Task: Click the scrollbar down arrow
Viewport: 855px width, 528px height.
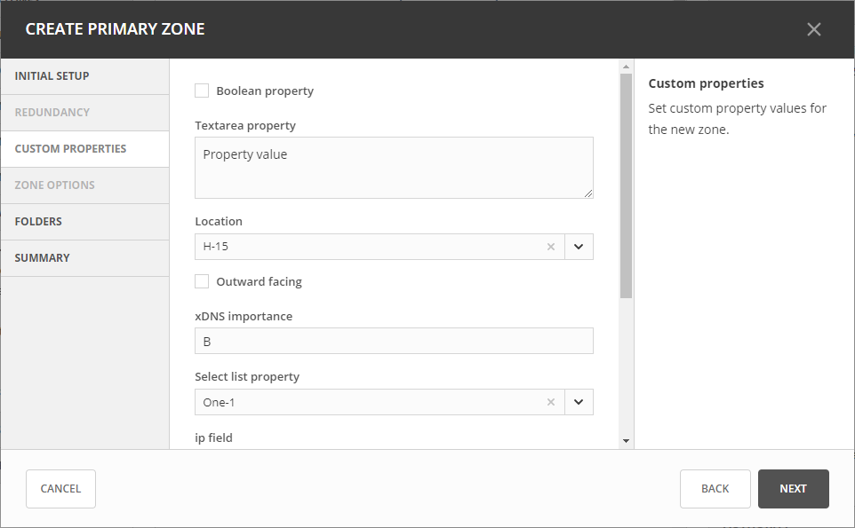Action: [626, 440]
